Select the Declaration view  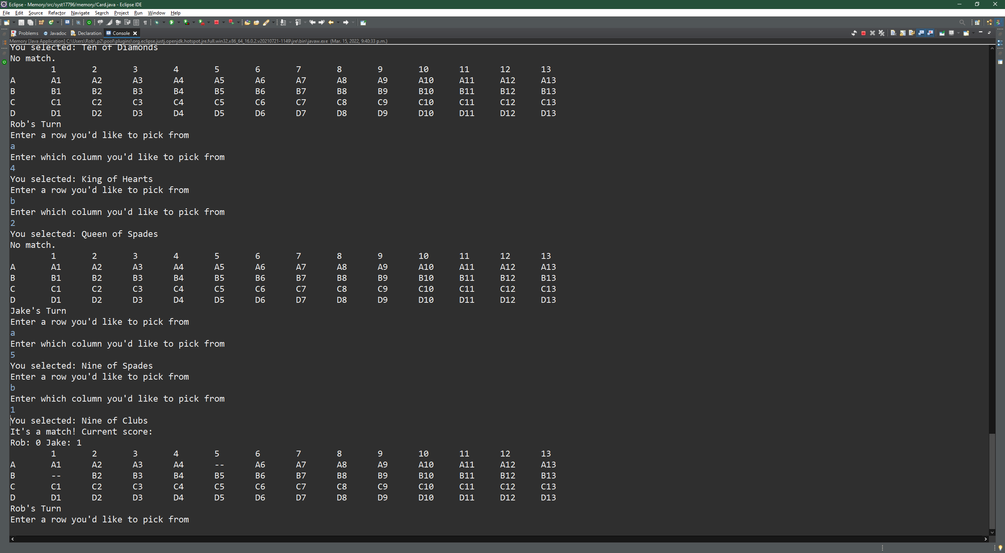tap(89, 33)
